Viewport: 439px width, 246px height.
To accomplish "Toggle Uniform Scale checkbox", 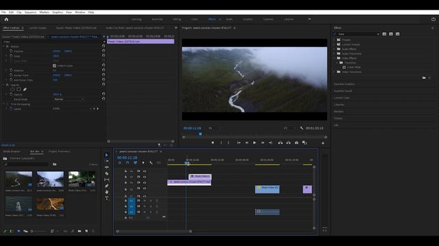I will coord(54,66).
